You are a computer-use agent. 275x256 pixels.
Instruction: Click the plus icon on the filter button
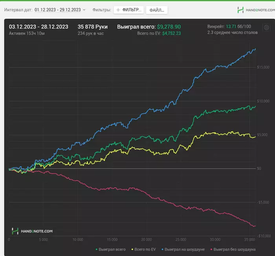point(118,10)
